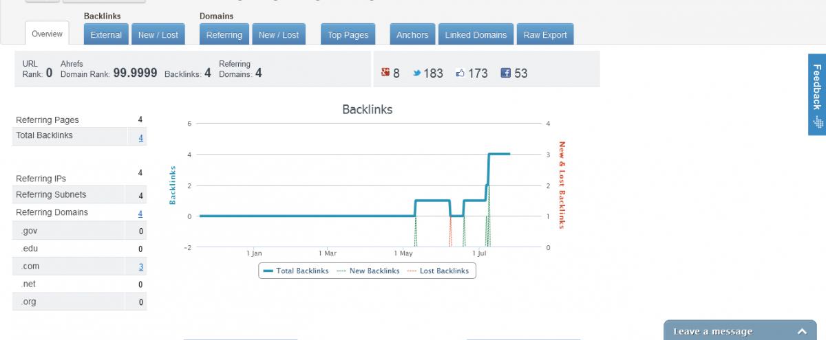Screen dimensions: 826x340
Task: Click the Twitter bird icon
Action: [417, 73]
